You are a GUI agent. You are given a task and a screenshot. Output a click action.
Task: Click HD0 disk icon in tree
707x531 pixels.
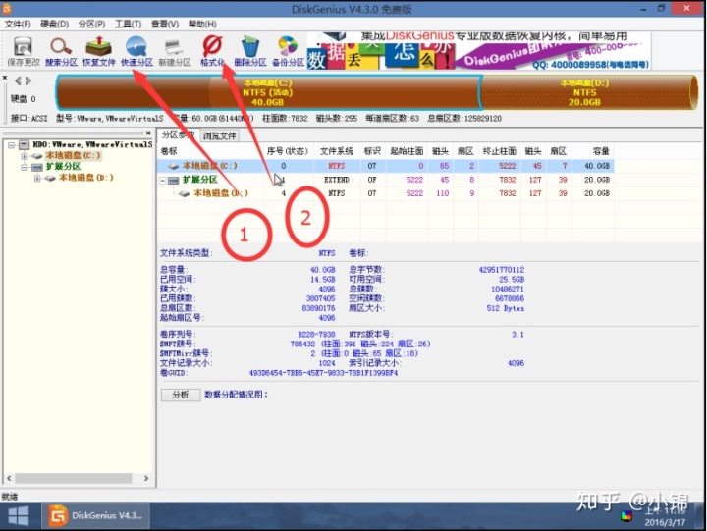(x=24, y=144)
